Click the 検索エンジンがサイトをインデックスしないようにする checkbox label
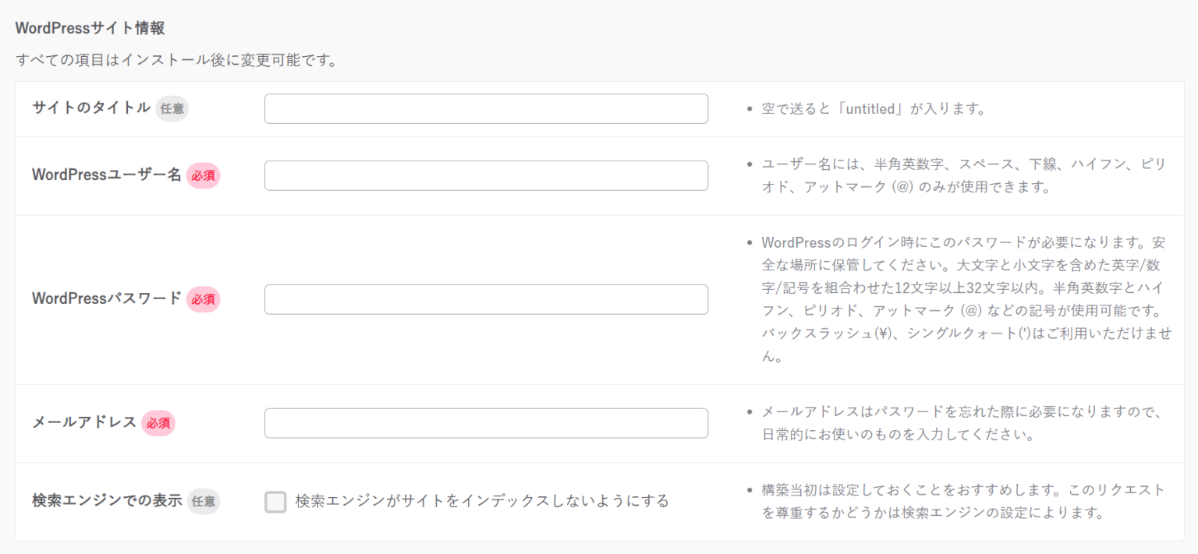 tap(482, 501)
